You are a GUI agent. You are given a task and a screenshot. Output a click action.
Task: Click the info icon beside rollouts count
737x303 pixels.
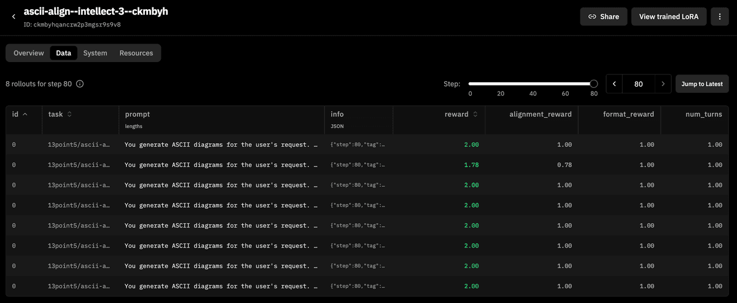pyautogui.click(x=80, y=84)
